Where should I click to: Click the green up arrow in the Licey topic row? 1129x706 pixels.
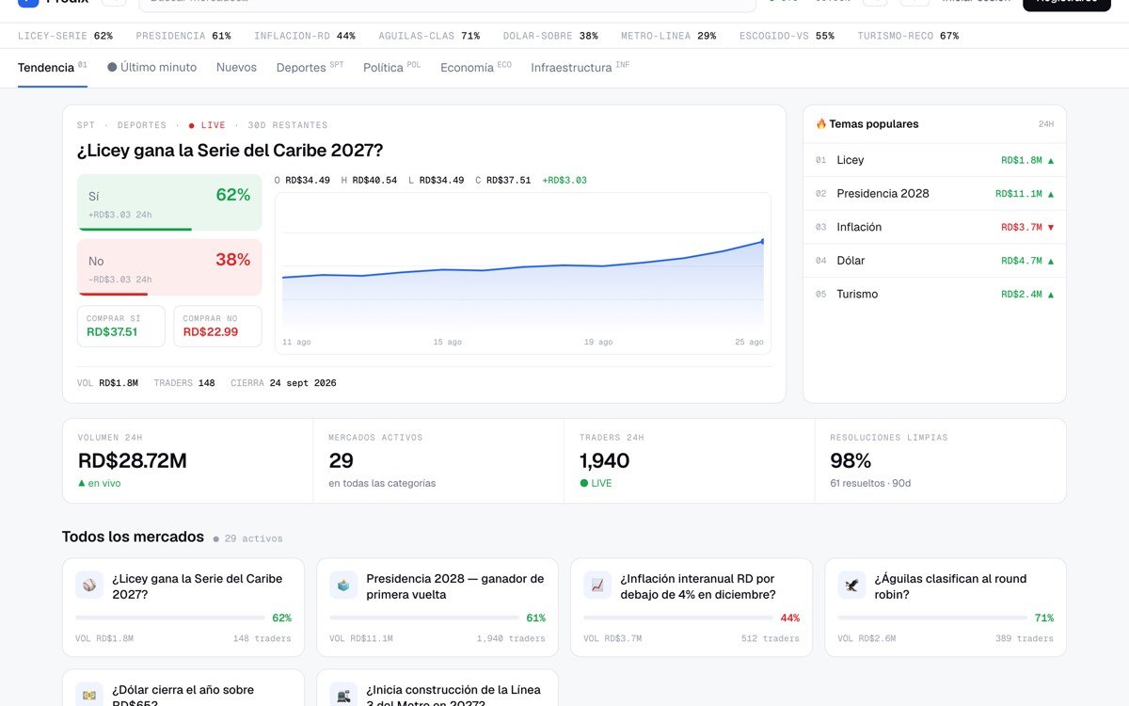(1051, 161)
